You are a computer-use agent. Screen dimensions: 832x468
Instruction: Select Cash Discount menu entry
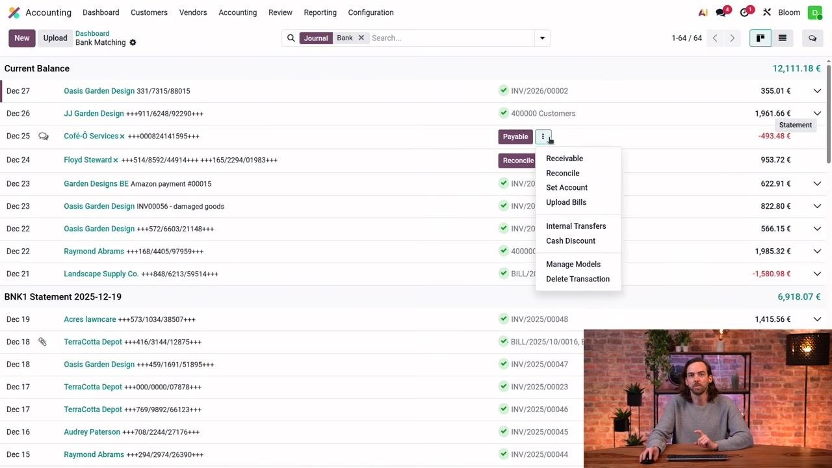(571, 241)
